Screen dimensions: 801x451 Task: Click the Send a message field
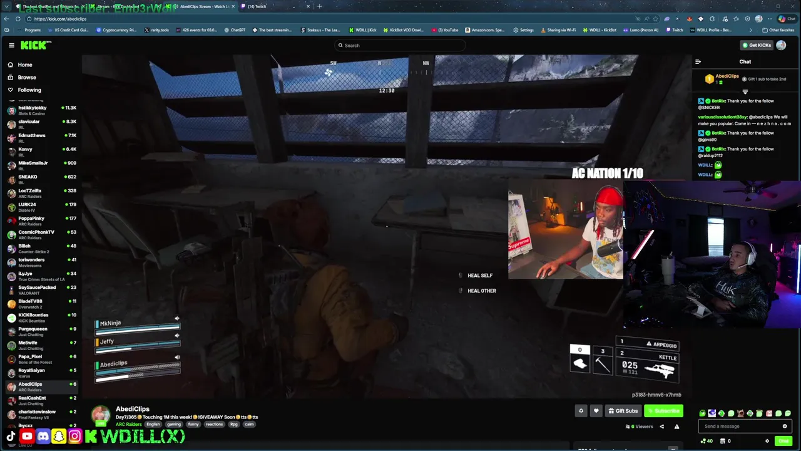[738, 426]
